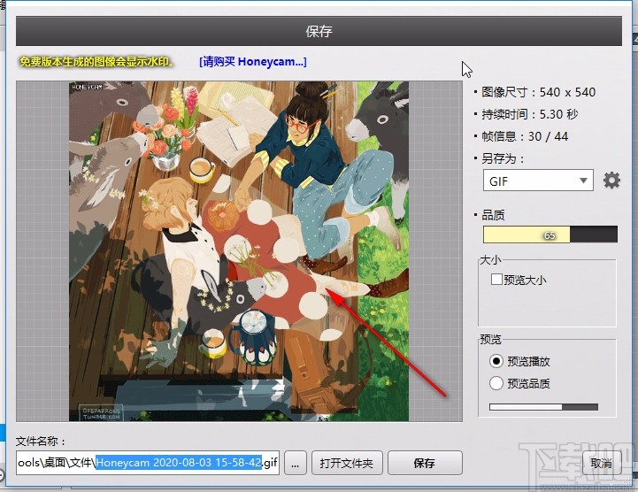The height and width of the screenshot is (492, 638).
Task: Click the 帧信息 30 / 44 text
Action: 525,136
